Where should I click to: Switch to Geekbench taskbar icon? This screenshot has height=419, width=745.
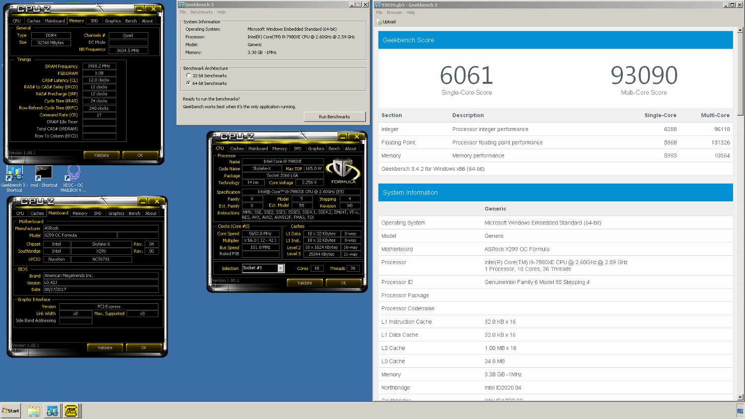click(52, 411)
